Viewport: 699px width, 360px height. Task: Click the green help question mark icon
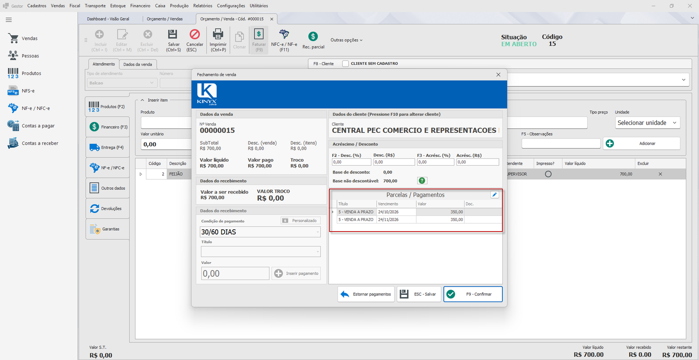click(422, 180)
